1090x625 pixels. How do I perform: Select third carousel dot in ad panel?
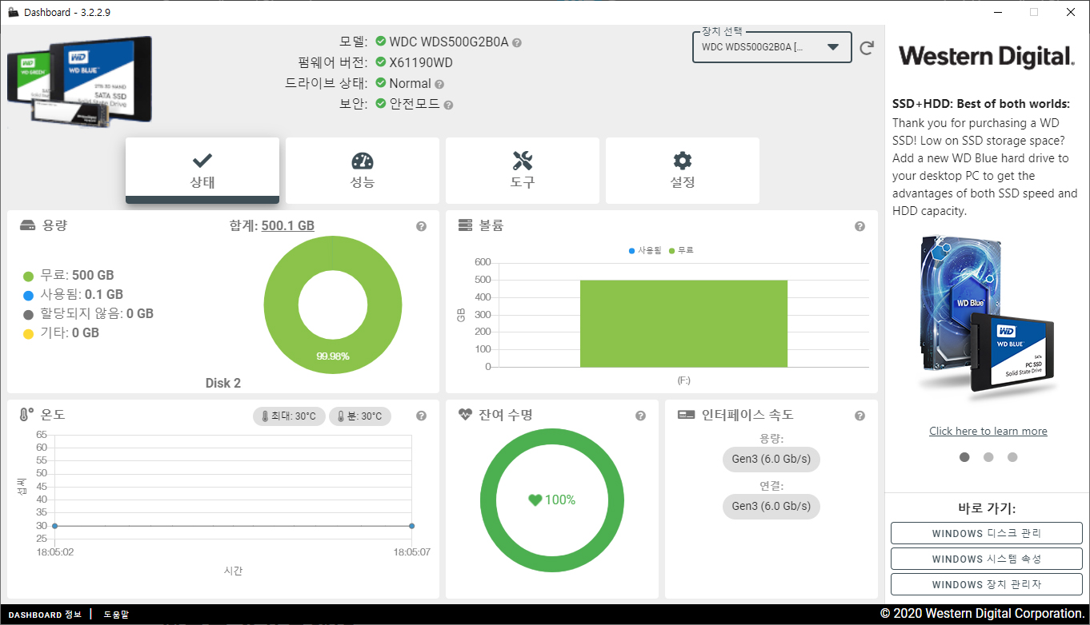tap(1012, 457)
